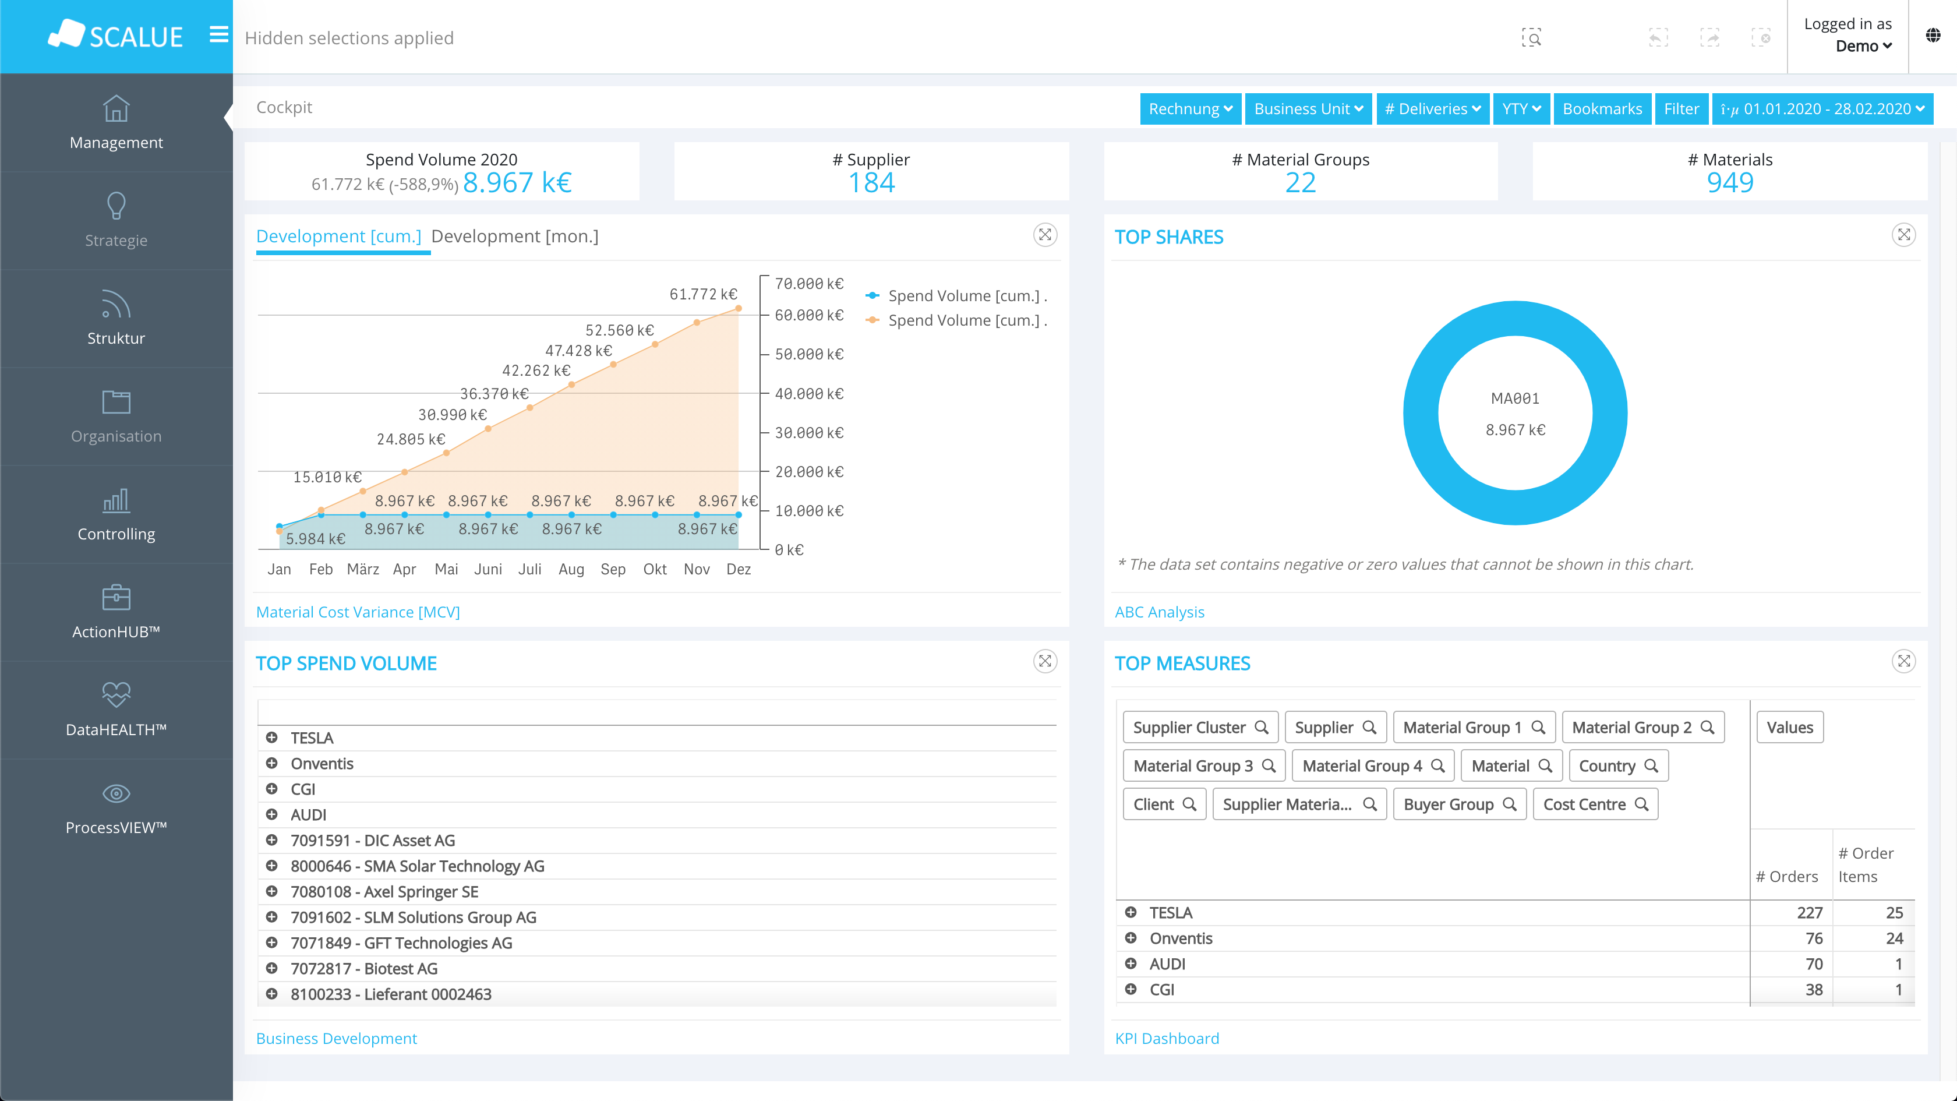Expand AUDI row in Top Measures

[1131, 964]
